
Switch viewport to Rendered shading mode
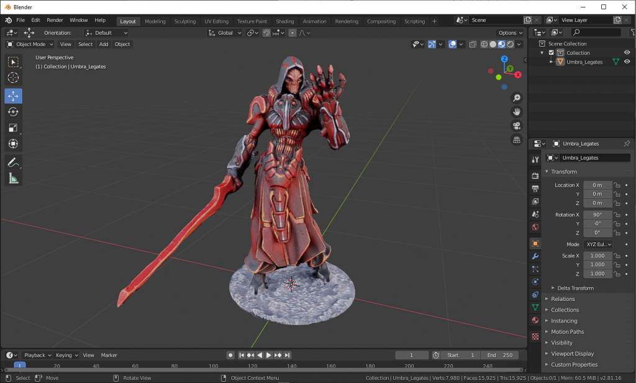coord(510,45)
